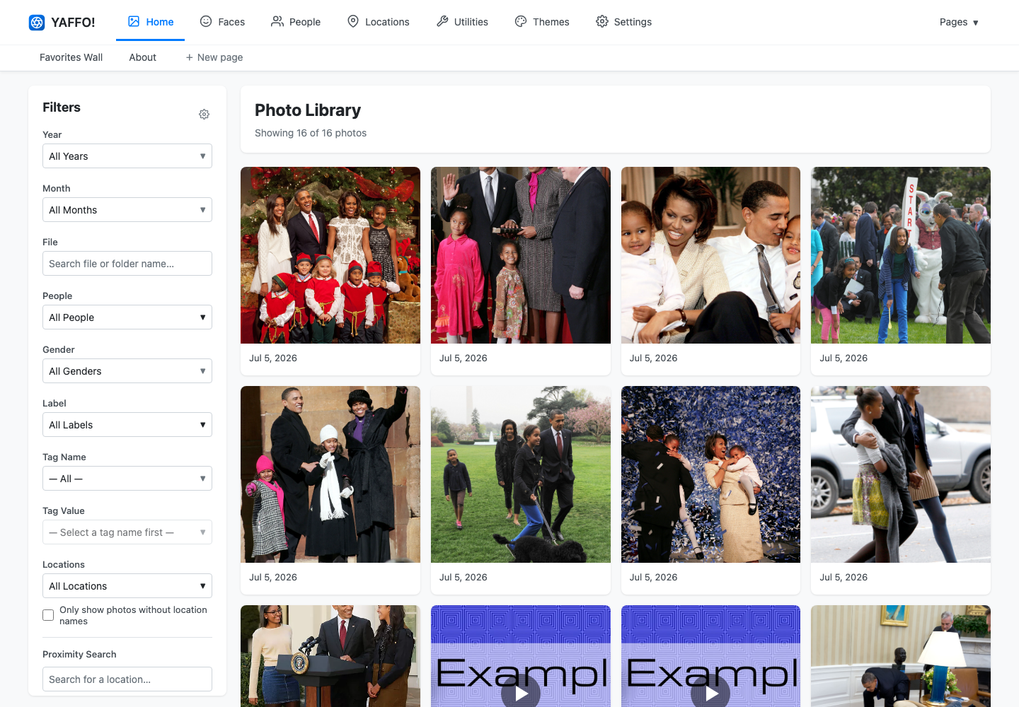
Task: Open the Filters settings gear icon
Action: 204,115
